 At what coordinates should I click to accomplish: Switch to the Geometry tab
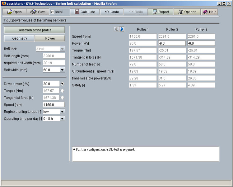19,38
